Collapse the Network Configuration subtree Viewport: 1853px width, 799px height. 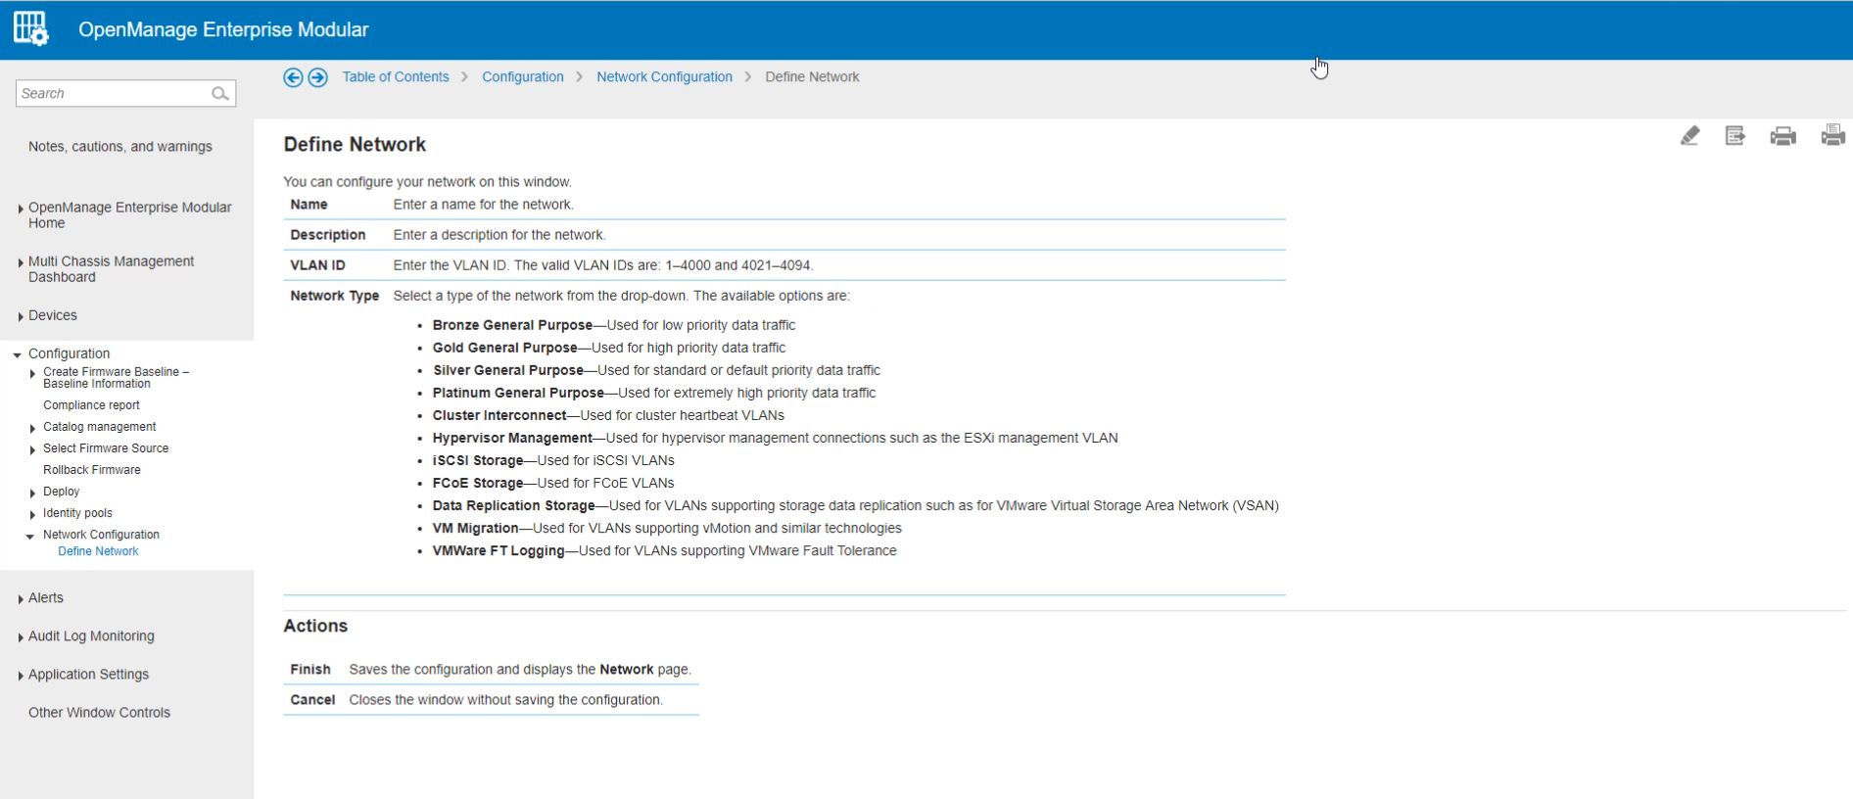click(x=30, y=536)
